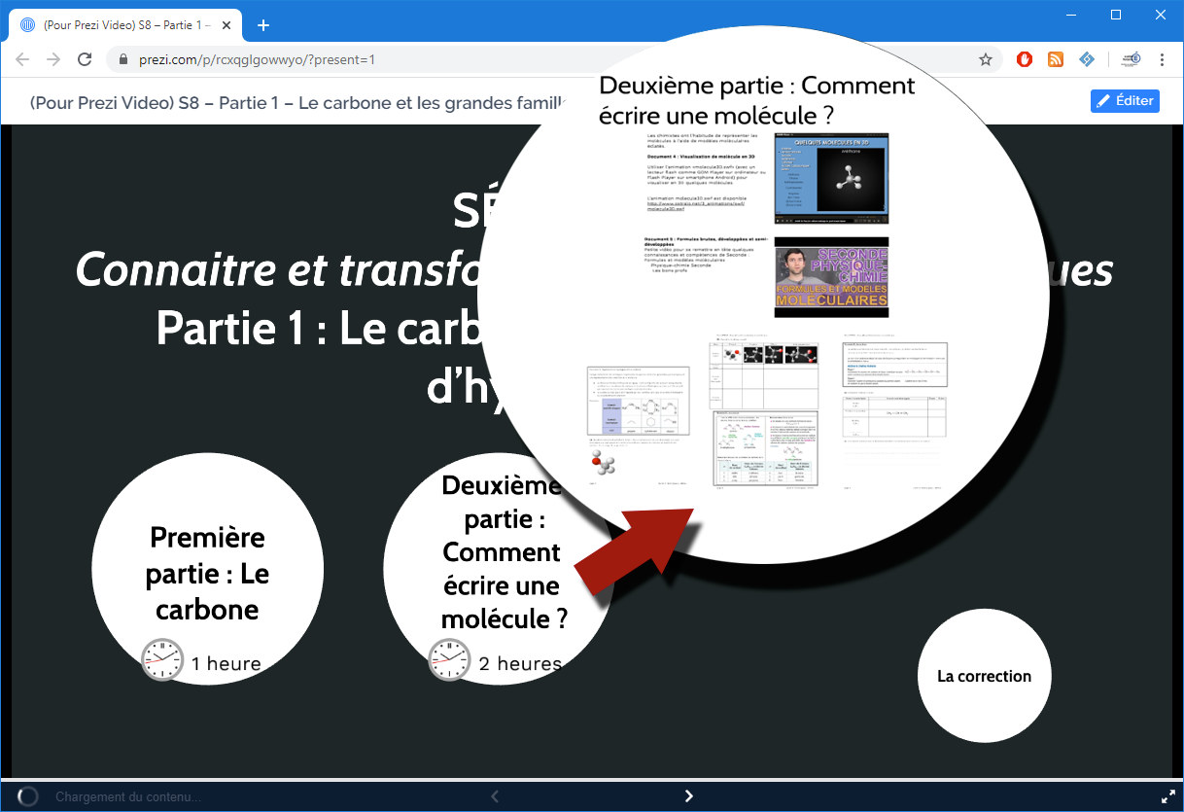Click the Éditer button
The image size is (1184, 812).
point(1125,100)
